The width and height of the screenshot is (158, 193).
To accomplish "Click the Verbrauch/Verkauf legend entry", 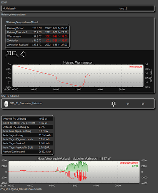I will (129, 163).
